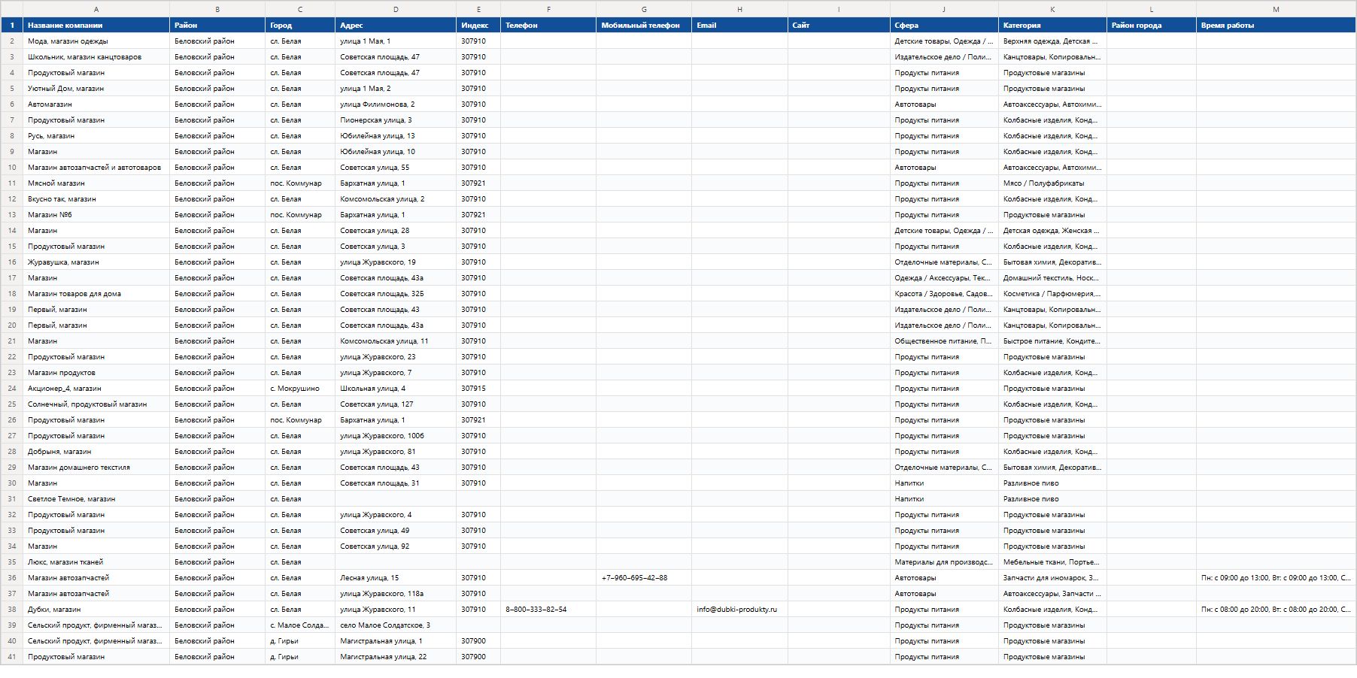Select column D header
Image resolution: width=1357 pixels, height=678 pixels.
(x=396, y=9)
